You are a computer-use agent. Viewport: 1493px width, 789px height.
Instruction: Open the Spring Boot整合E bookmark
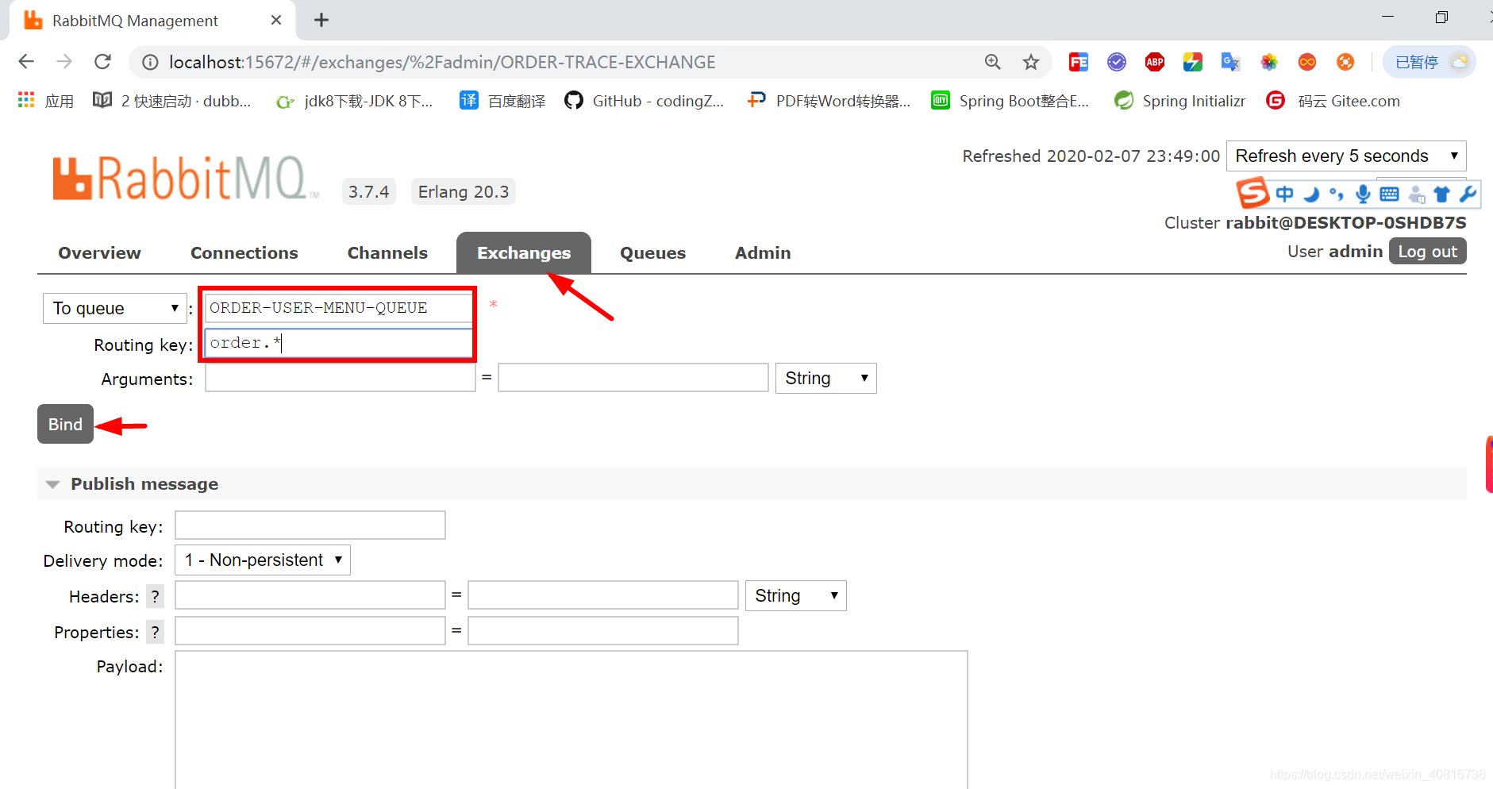1010,101
